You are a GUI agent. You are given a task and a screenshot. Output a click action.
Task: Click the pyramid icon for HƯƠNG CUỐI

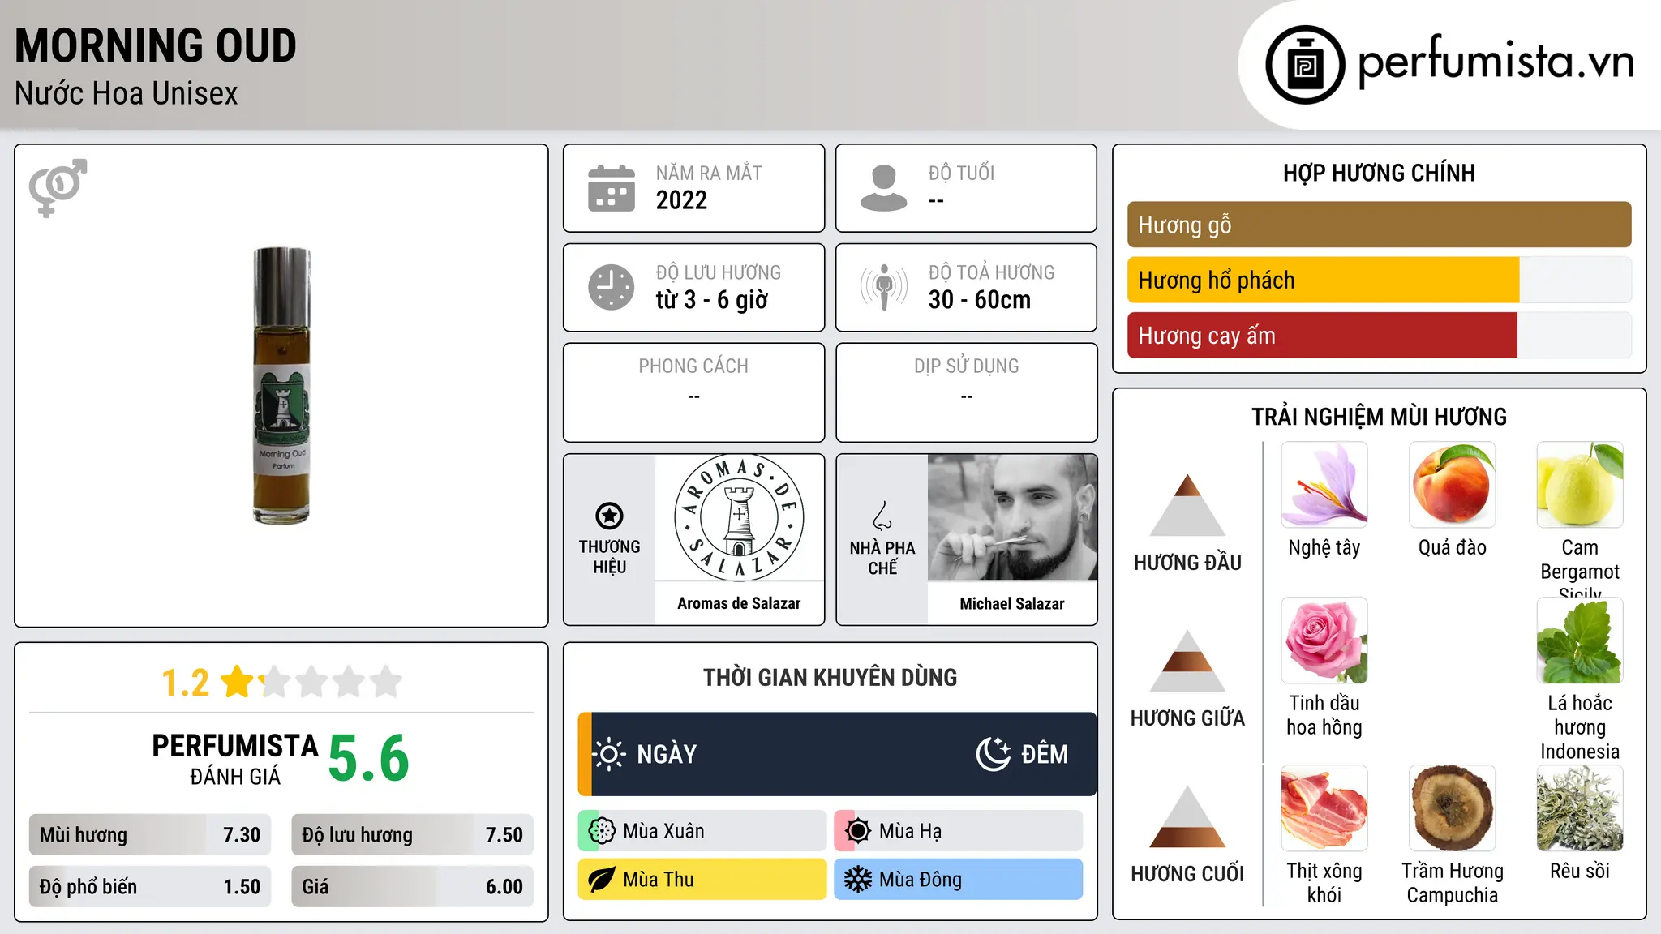tap(1187, 816)
